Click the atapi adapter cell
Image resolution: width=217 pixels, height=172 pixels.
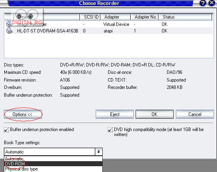click(108, 31)
